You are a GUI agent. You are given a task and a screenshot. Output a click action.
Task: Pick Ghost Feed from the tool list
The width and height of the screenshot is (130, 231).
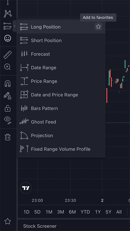point(61,122)
